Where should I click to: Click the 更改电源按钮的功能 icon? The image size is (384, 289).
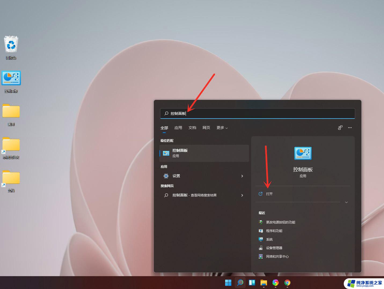261,222
